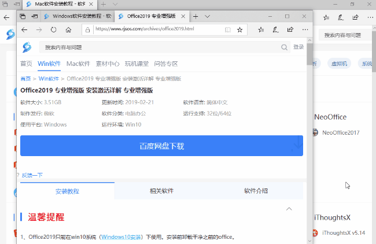
Task: Select 安装教程 tab
Action: [67, 191]
